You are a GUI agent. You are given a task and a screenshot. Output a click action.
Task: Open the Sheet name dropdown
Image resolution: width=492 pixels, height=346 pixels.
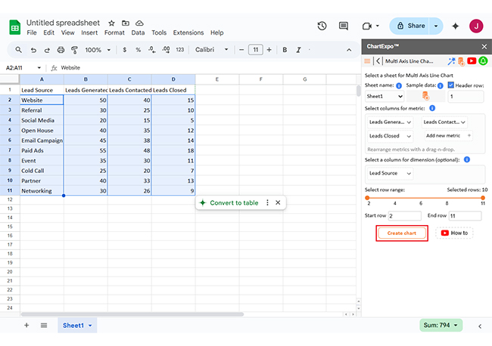pyautogui.click(x=385, y=97)
